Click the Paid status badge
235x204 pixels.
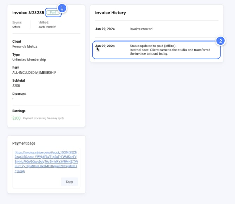(x=53, y=12)
